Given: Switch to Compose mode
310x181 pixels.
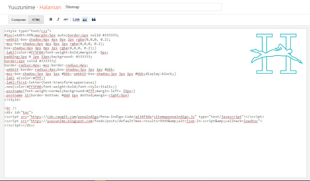Looking at the screenshot, I should (18, 19).
